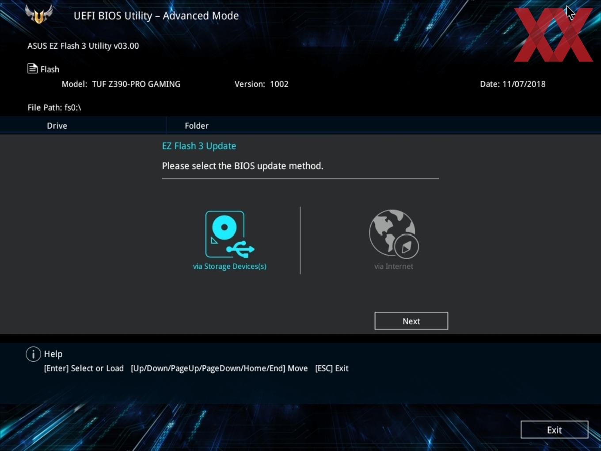The height and width of the screenshot is (451, 601).
Task: Select the via Internet globe icon
Action: coord(394,234)
